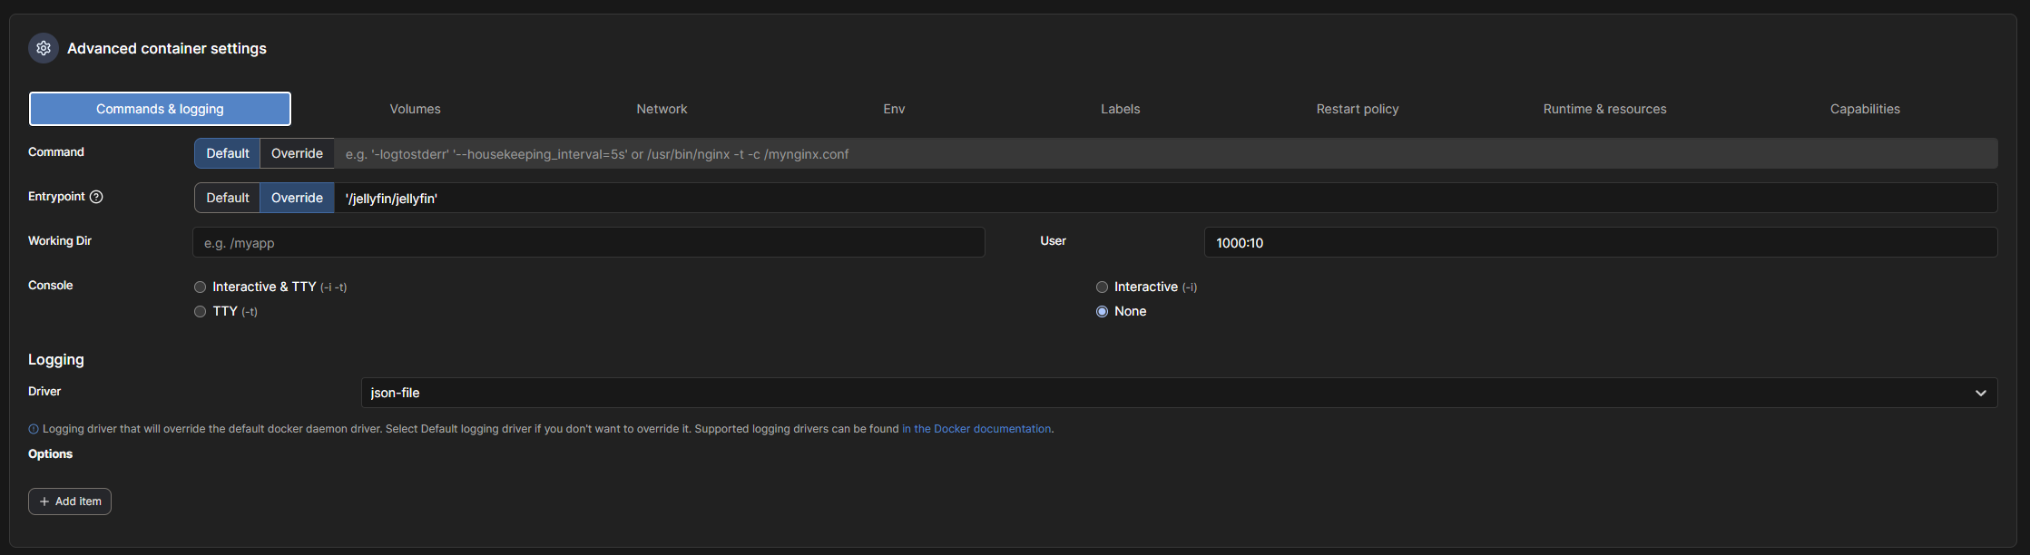
Task: Click the chevron arrow of json-file dropdown
Action: [1980, 393]
